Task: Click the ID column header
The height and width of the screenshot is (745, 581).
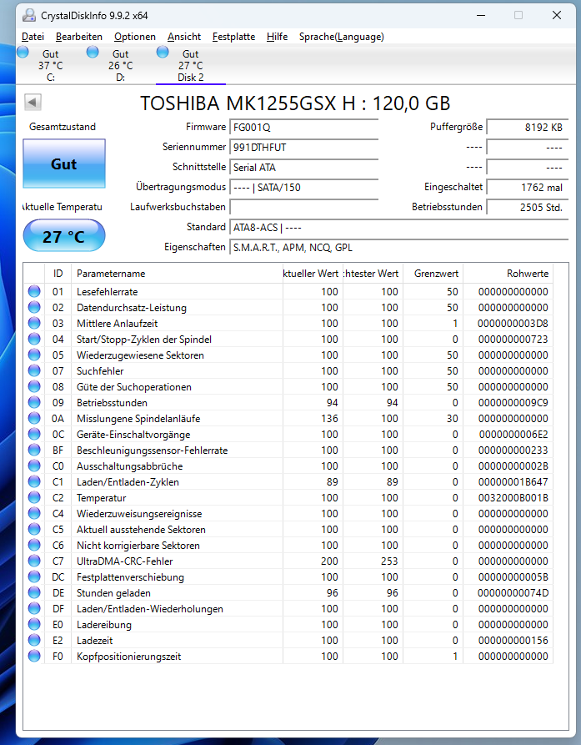Action: [x=58, y=274]
